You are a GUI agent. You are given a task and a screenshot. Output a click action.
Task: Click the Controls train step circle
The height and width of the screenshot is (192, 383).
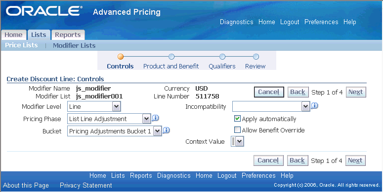click(x=121, y=57)
